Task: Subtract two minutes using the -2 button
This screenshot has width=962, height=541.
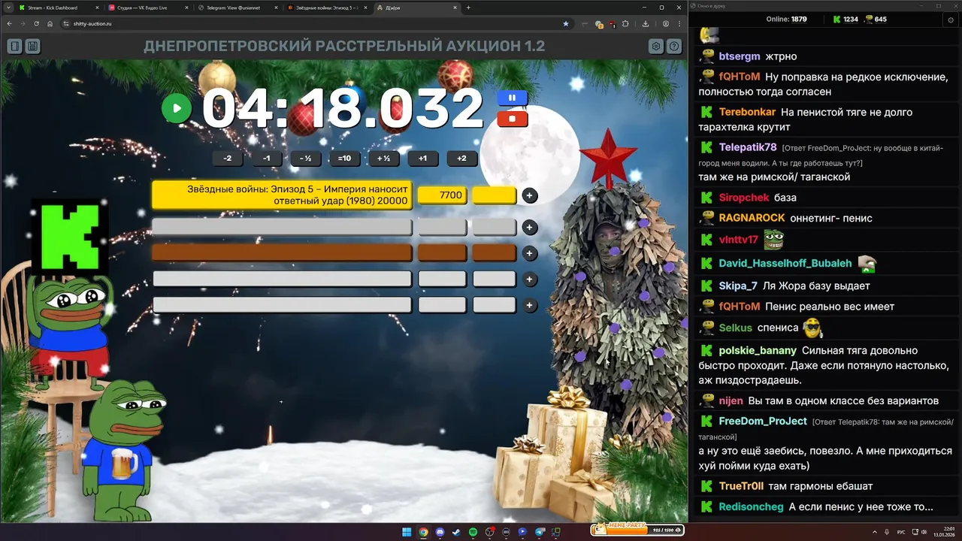Action: tap(228, 159)
